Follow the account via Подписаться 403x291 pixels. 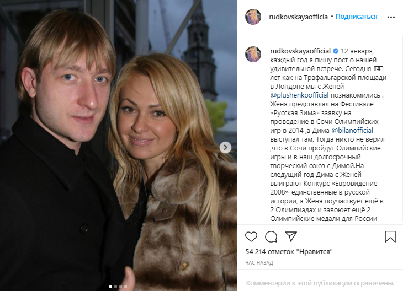[356, 17]
